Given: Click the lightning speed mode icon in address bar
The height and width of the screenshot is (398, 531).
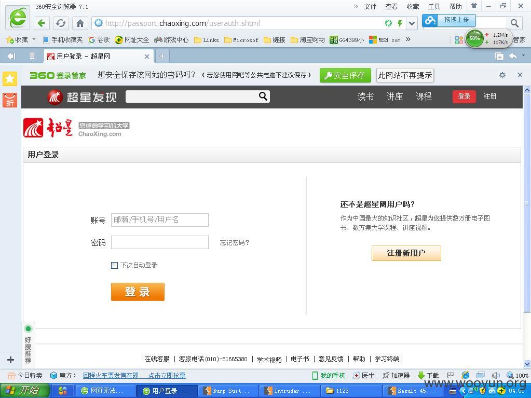Looking at the screenshot, I should (400, 23).
